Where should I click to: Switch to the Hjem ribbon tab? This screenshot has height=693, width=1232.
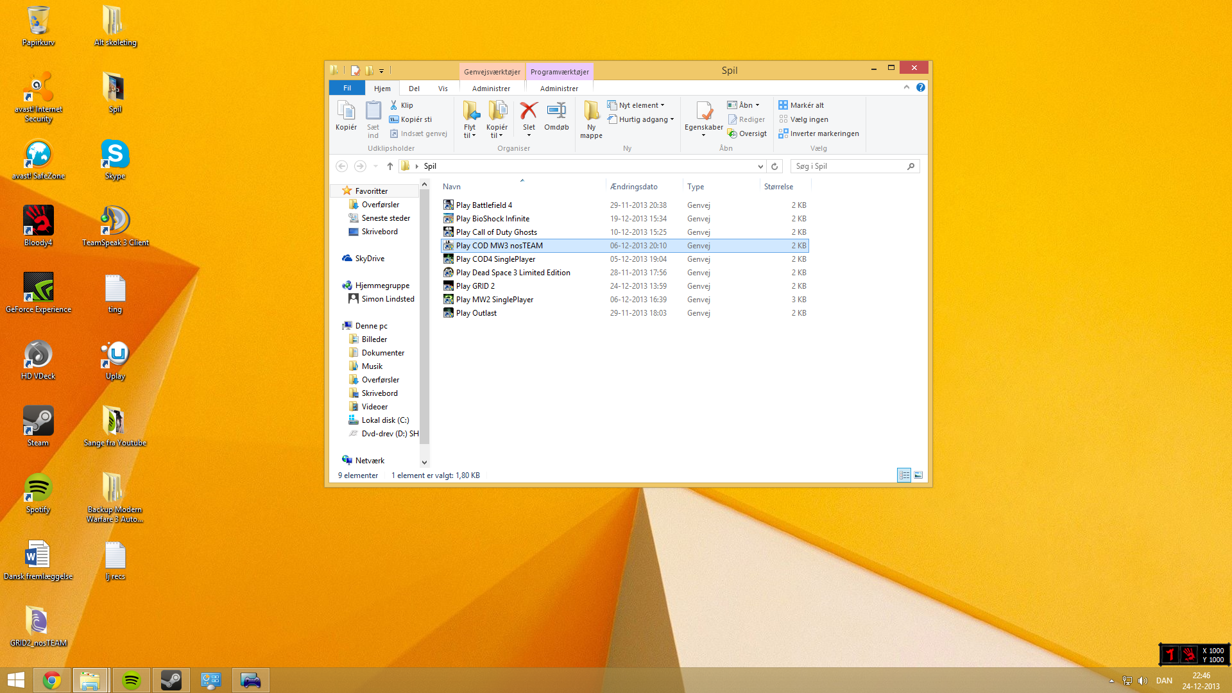tap(382, 89)
